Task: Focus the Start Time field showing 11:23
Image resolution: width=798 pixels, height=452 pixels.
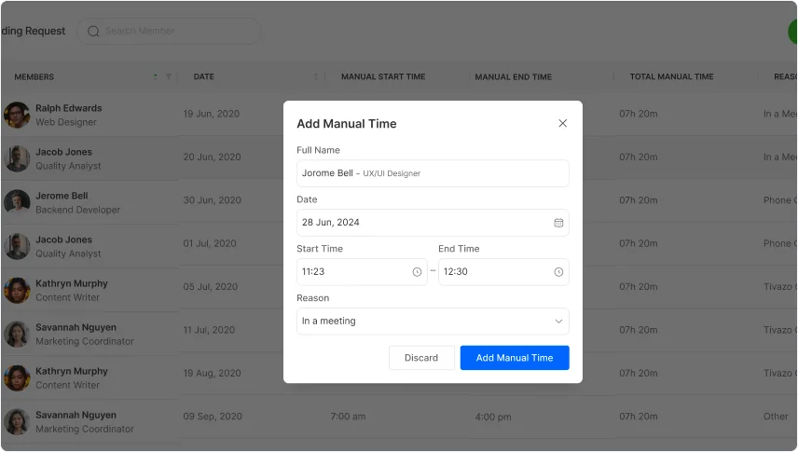Action: click(352, 272)
